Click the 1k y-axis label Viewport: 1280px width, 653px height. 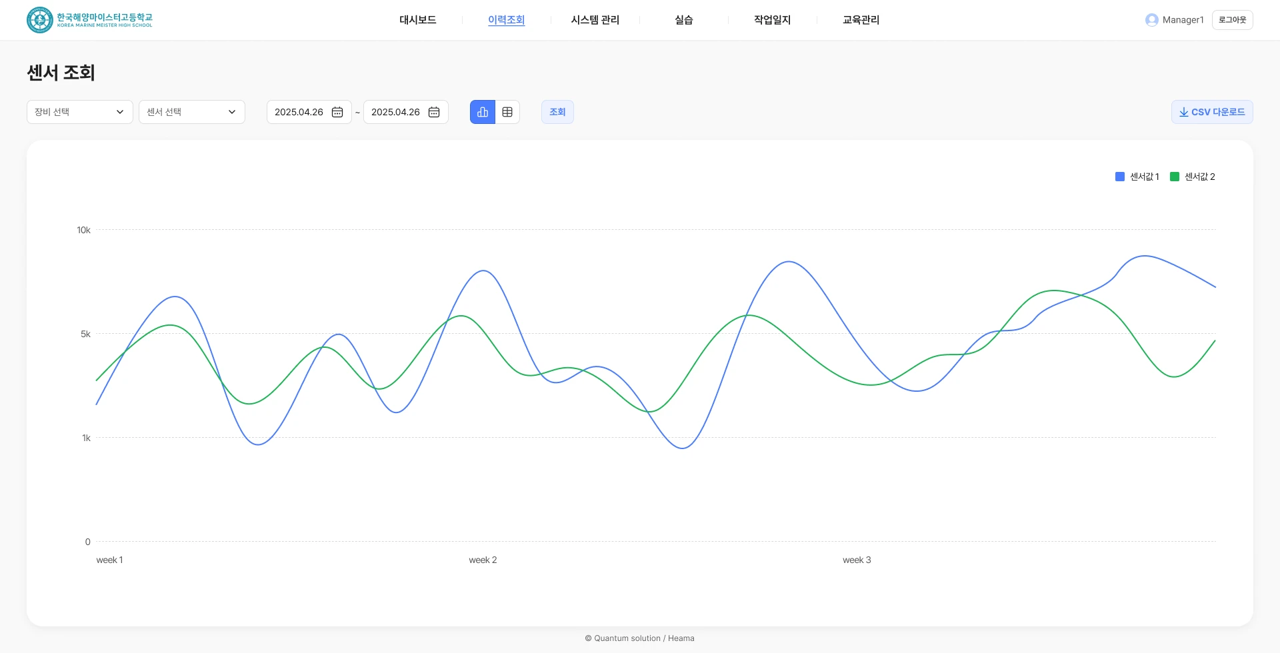pos(86,438)
